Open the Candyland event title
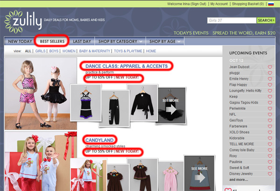The width and height of the screenshot is (280, 191). [99, 140]
